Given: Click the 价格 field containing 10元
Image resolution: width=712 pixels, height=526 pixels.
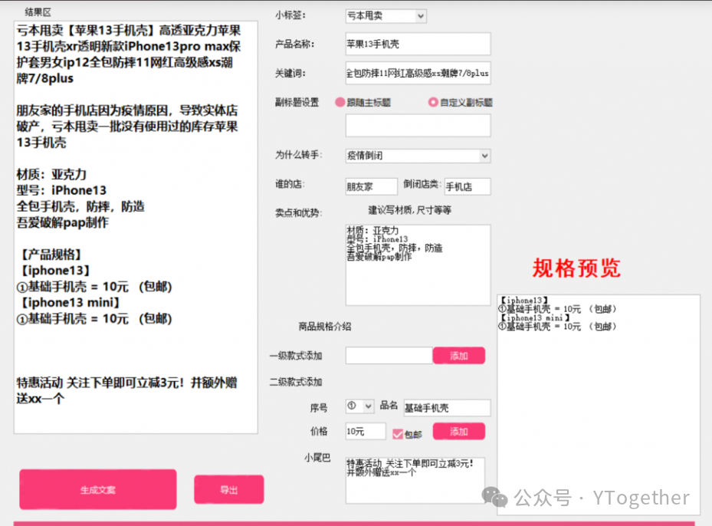Looking at the screenshot, I should pos(366,431).
